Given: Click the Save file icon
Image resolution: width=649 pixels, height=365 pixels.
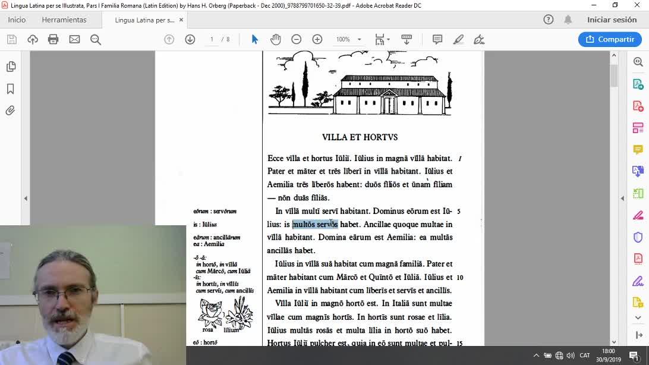Looking at the screenshot, I should tap(12, 39).
